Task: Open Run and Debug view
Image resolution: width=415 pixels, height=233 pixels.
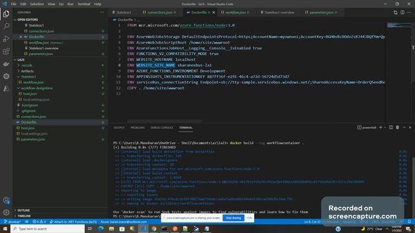Action: [6, 39]
